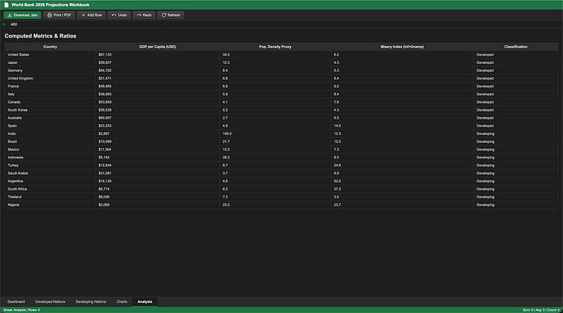Click the Computed Metrics & Ratios heading

[x=40, y=36]
